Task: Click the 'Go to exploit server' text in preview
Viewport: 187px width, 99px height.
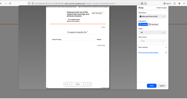Action: (x=74, y=19)
